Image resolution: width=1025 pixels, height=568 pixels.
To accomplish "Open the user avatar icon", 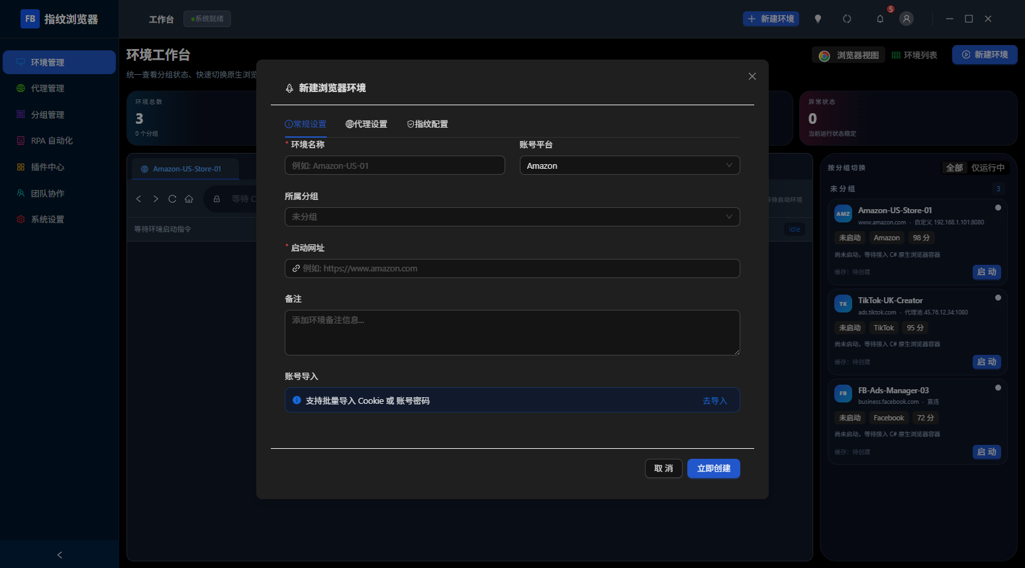I will coord(906,19).
